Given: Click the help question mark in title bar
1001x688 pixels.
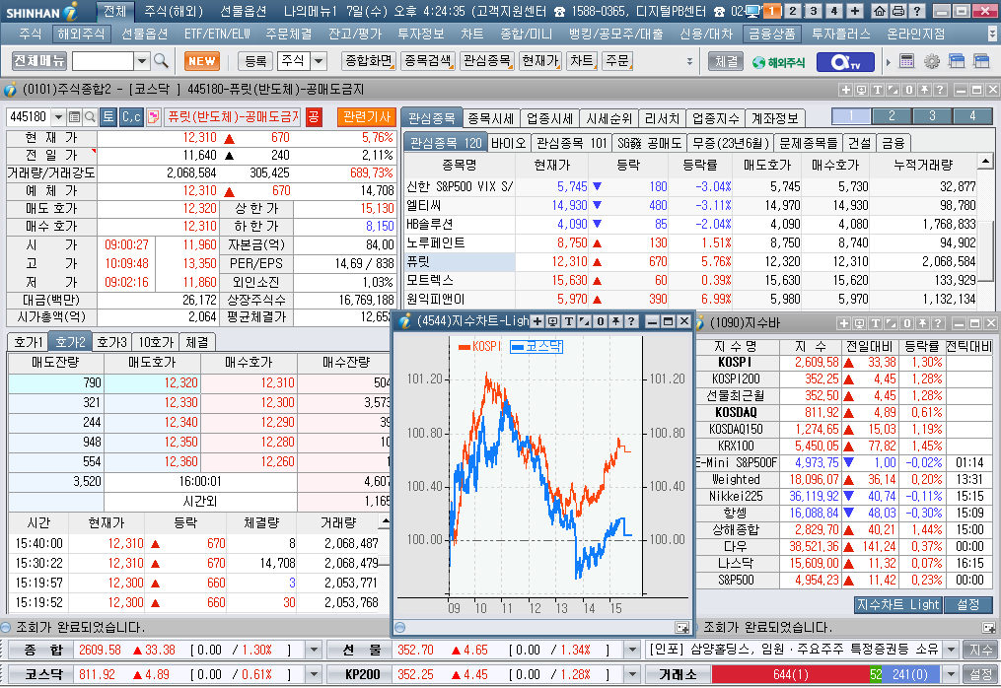Looking at the screenshot, I should 917,11.
